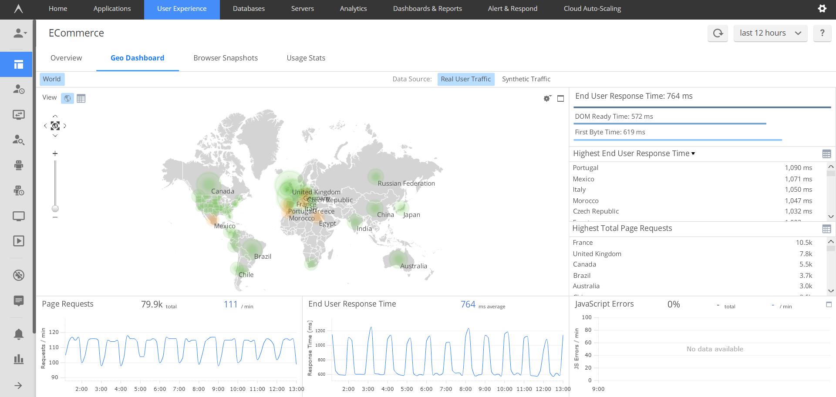Show Highest Total Page Requests as table
This screenshot has width=836, height=397.
click(x=826, y=229)
